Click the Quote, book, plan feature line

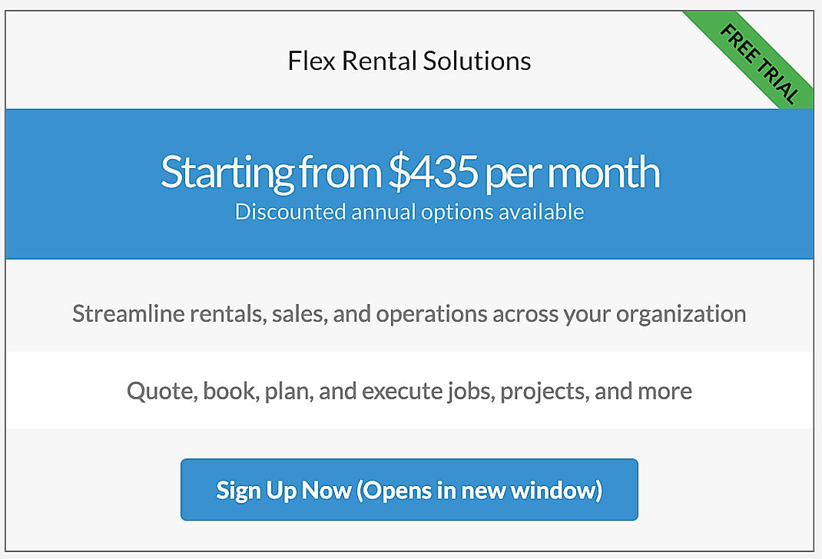[409, 391]
